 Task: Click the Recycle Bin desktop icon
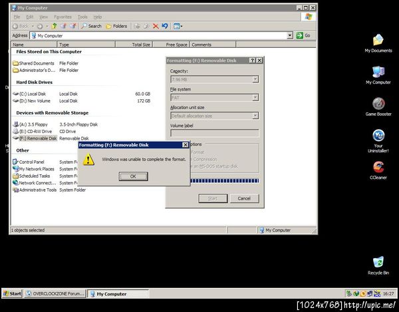point(378,265)
